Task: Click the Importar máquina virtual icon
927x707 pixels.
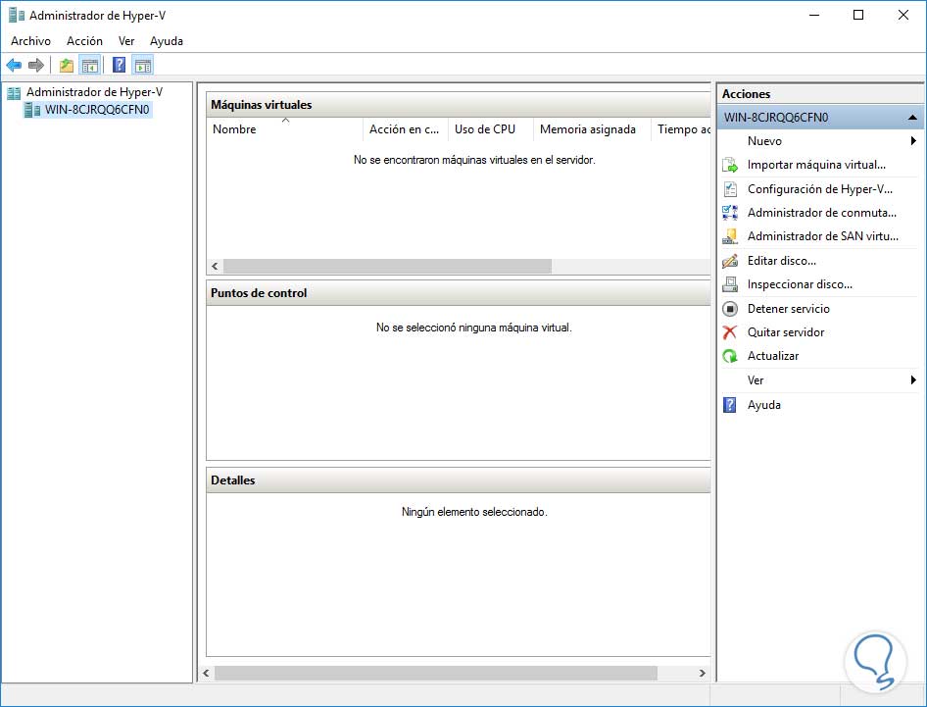Action: pos(730,165)
